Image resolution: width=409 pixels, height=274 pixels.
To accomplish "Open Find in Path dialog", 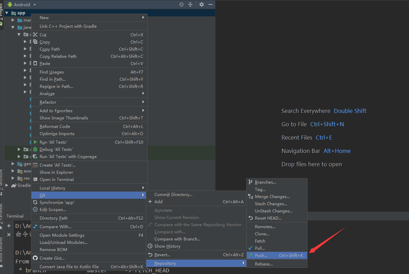I will pos(89,79).
